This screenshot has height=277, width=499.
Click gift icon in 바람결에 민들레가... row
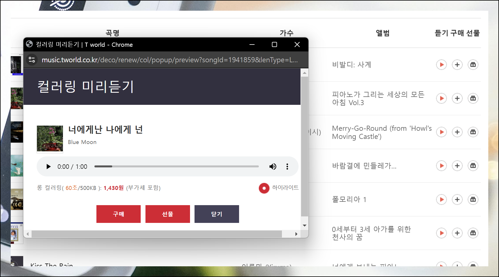point(473,166)
